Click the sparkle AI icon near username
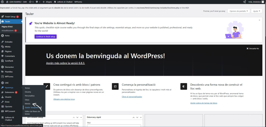The image size is (266, 127). tap(244, 2)
